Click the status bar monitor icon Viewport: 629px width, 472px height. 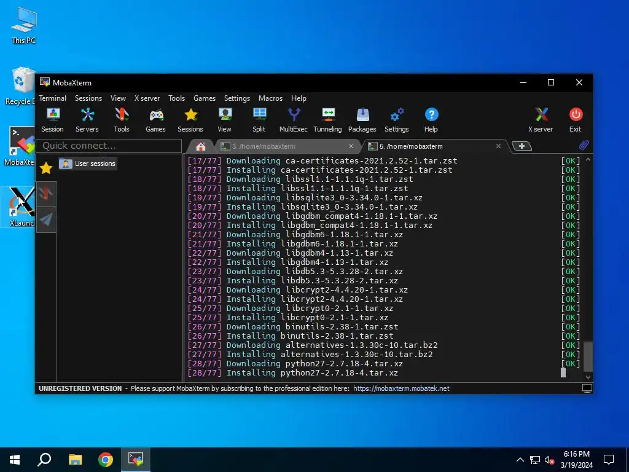click(587, 388)
